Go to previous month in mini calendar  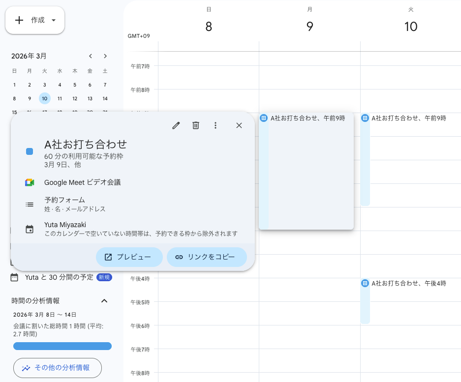coord(91,56)
